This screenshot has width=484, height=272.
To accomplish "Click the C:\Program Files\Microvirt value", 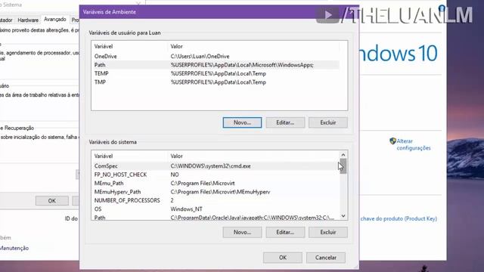I will pos(203,183).
